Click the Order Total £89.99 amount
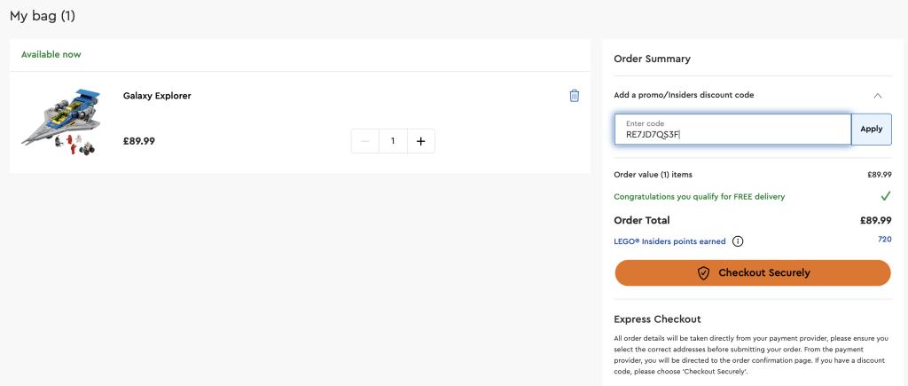 pyautogui.click(x=875, y=220)
